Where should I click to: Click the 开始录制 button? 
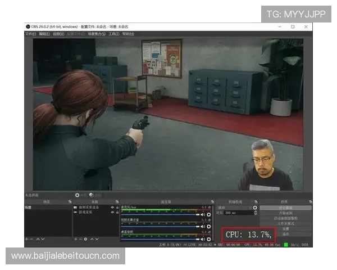(x=286, y=213)
